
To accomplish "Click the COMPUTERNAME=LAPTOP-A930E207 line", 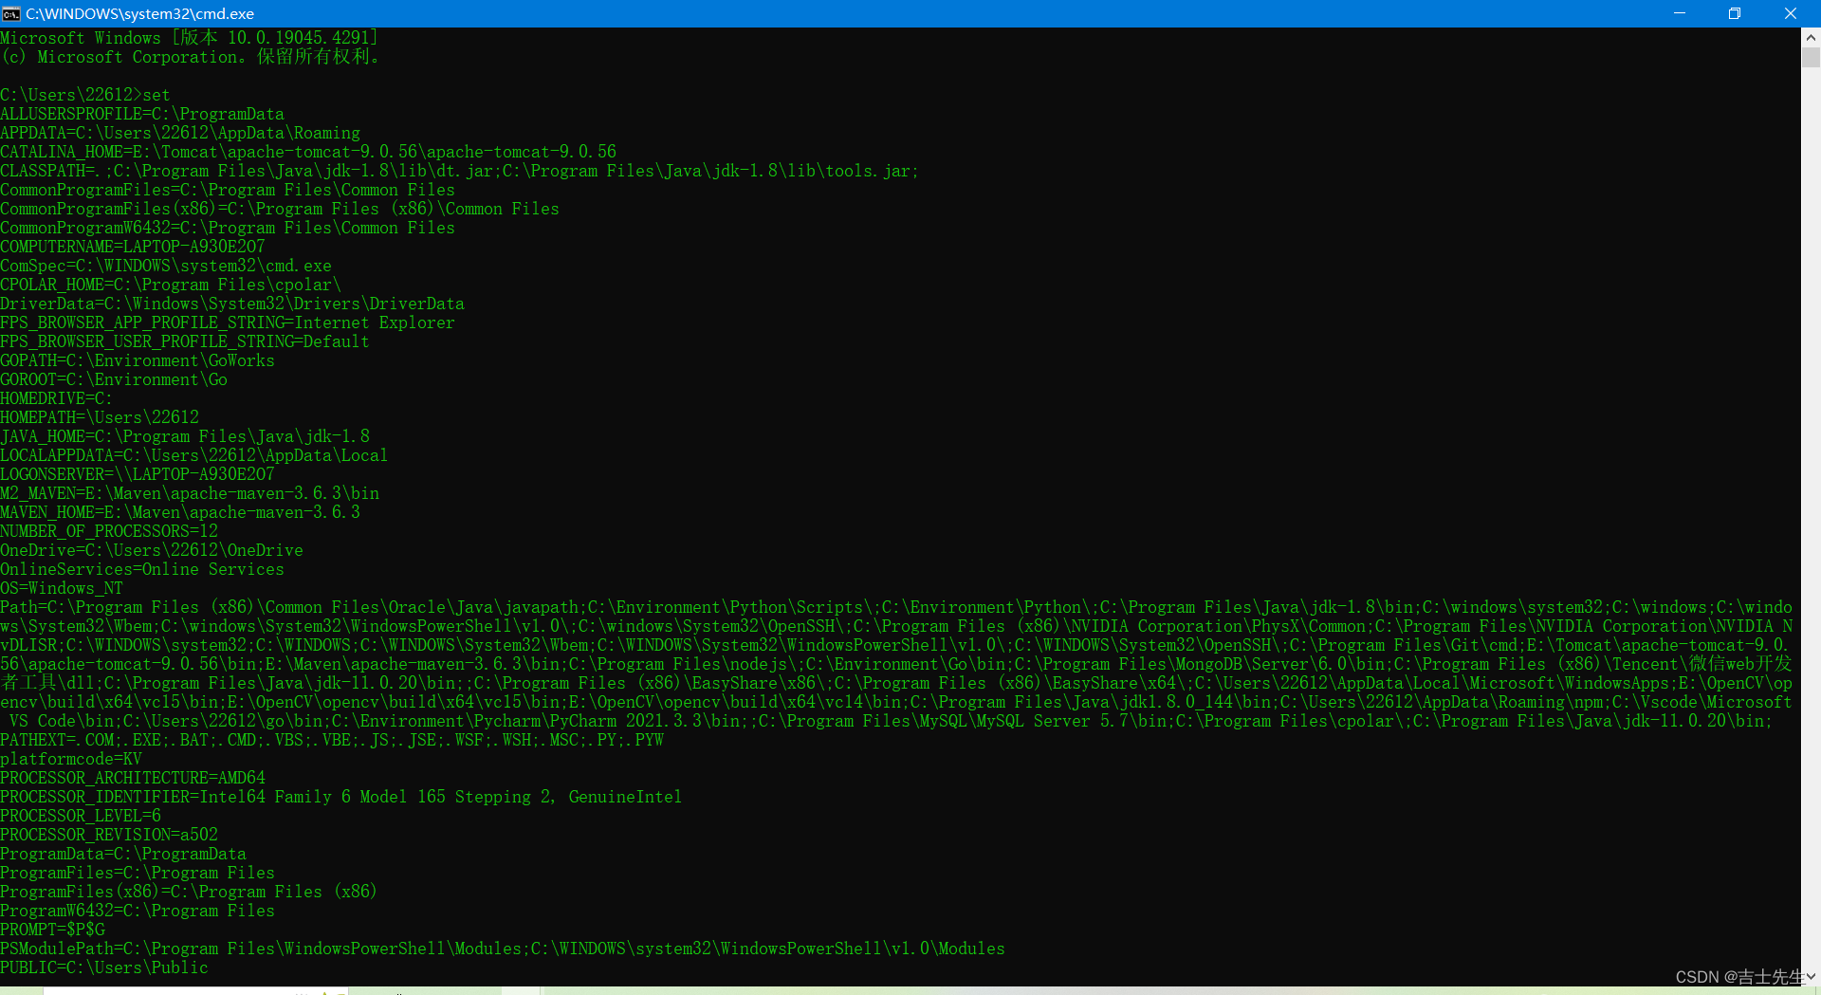I will point(133,247).
